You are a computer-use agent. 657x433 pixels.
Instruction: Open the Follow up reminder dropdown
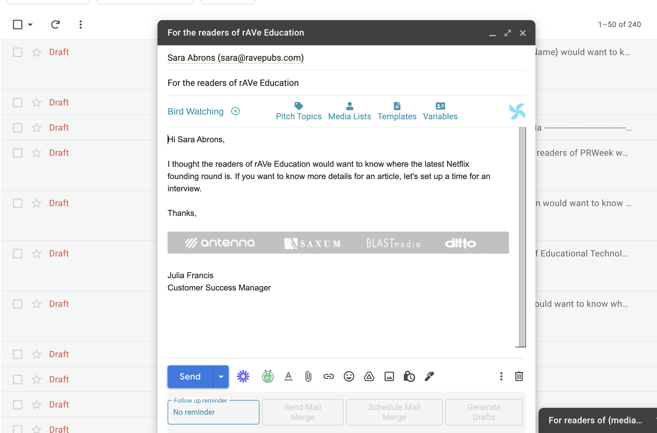[x=213, y=412]
